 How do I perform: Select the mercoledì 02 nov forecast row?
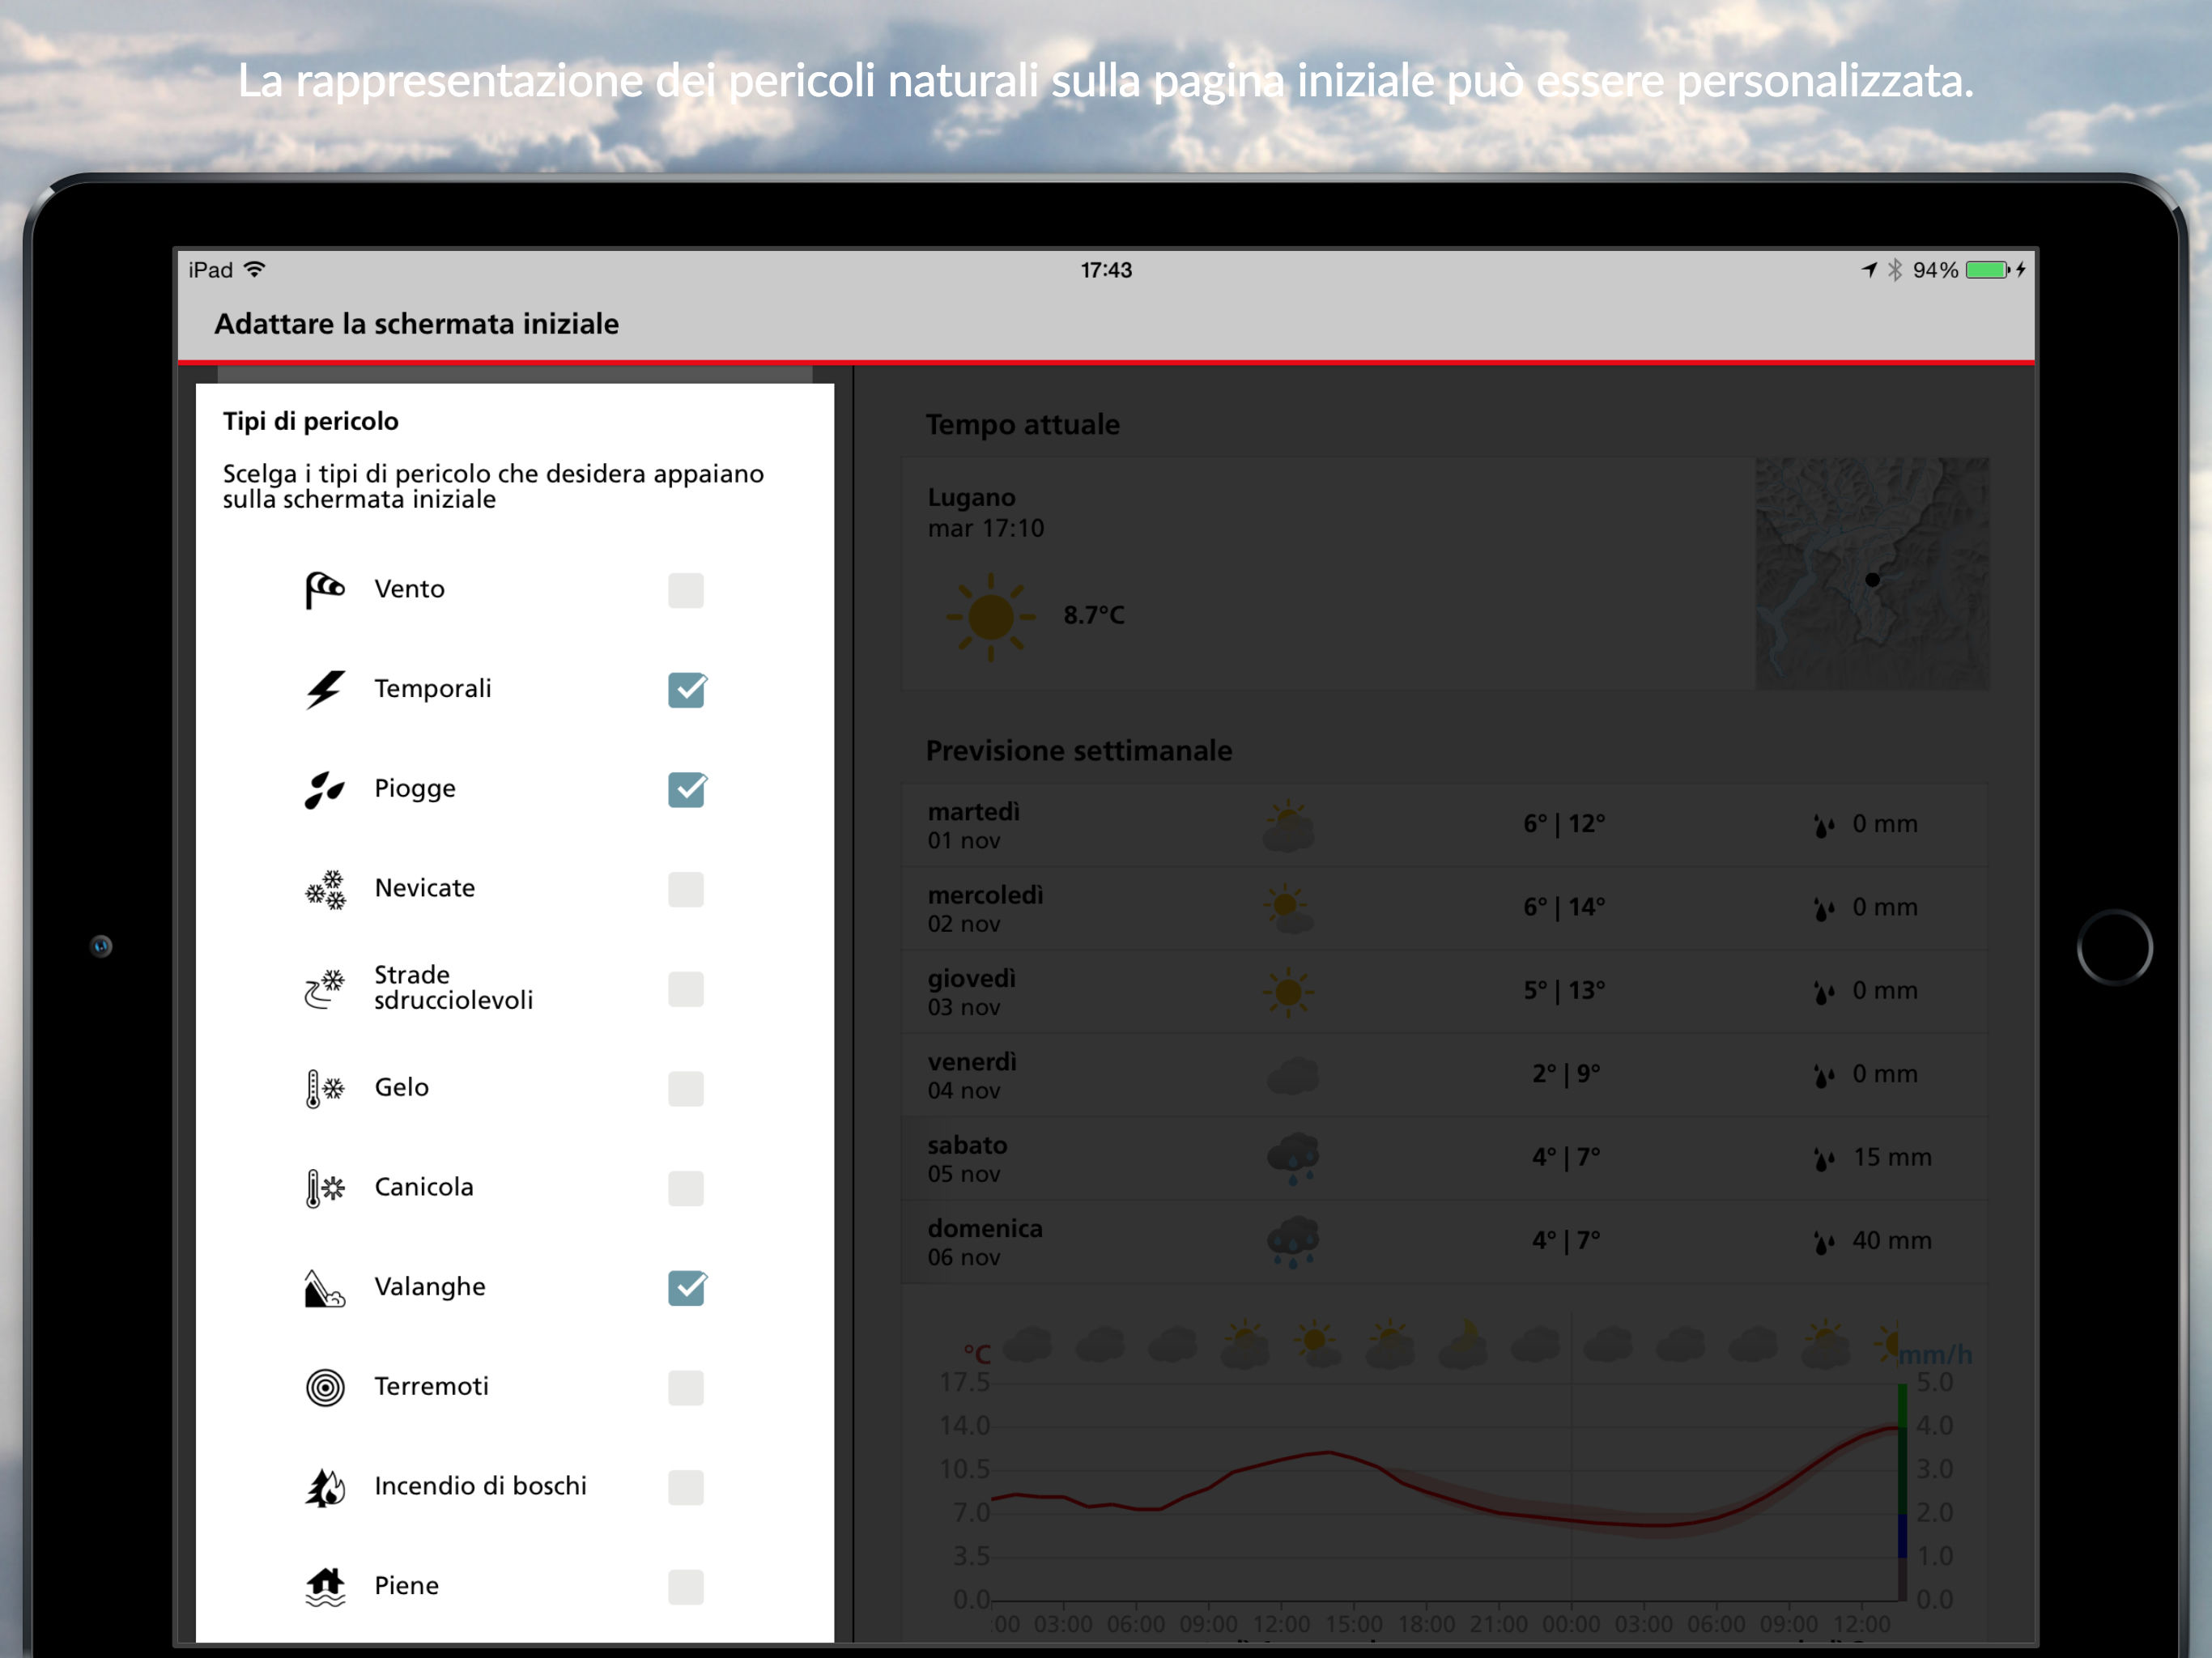tap(1445, 908)
